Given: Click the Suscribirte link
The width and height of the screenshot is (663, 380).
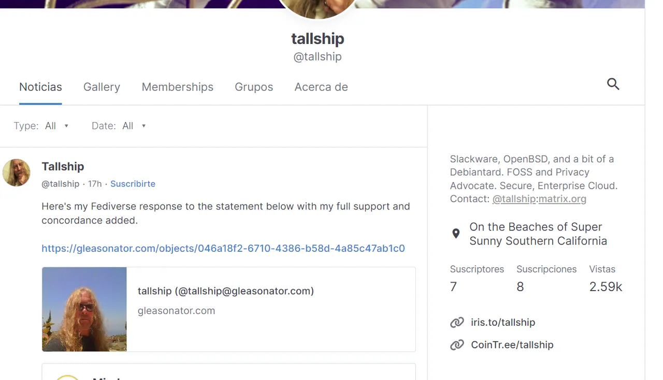Looking at the screenshot, I should pyautogui.click(x=133, y=184).
